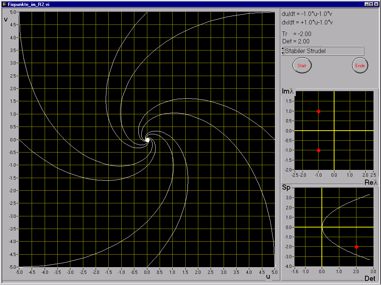Click the upper red eigenvalue dot
381x285 pixels.
pyautogui.click(x=318, y=111)
